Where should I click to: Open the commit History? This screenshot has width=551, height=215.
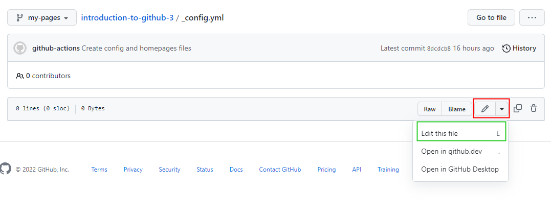[519, 49]
